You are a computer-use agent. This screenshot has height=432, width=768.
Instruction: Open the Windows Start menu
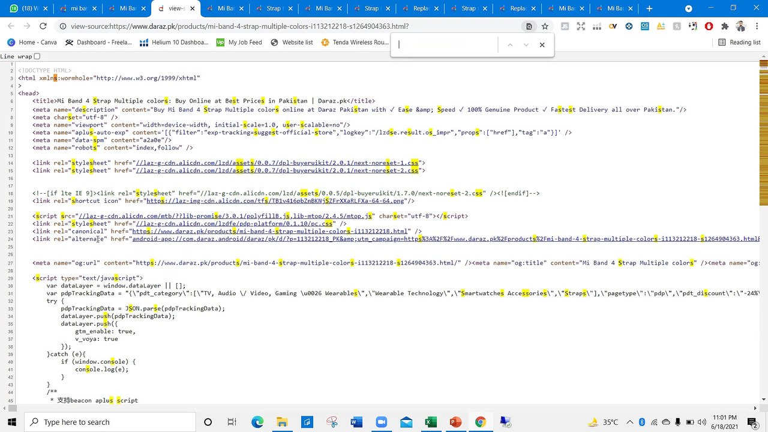[x=11, y=422]
